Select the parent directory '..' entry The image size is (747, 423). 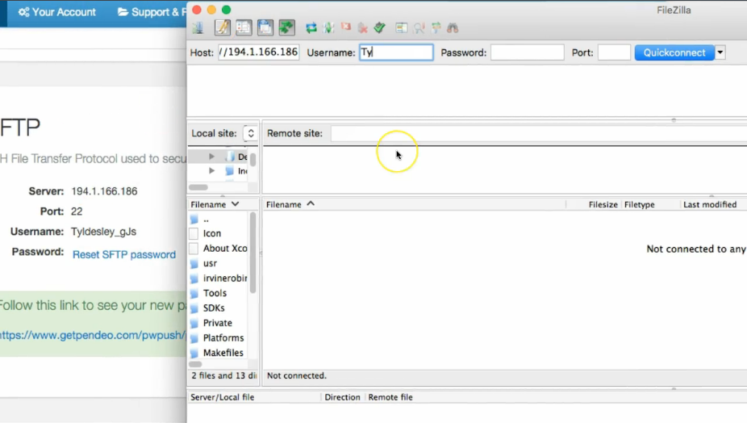[206, 220]
